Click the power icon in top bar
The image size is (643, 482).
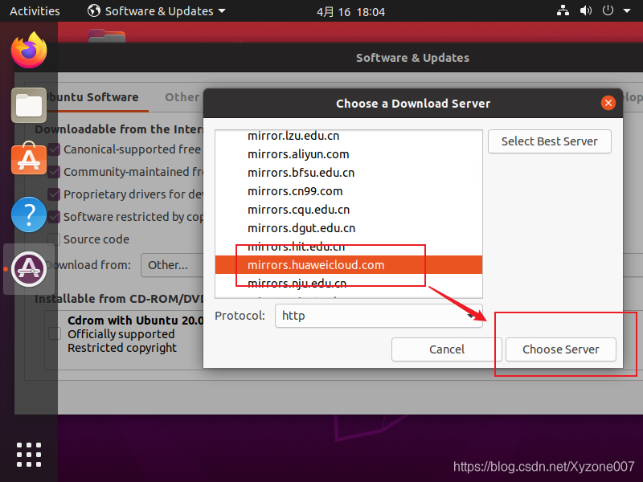click(x=608, y=10)
